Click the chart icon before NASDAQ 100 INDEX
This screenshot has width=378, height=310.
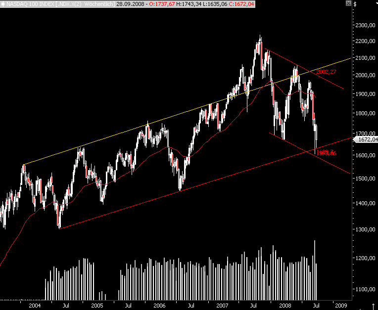point(3,4)
